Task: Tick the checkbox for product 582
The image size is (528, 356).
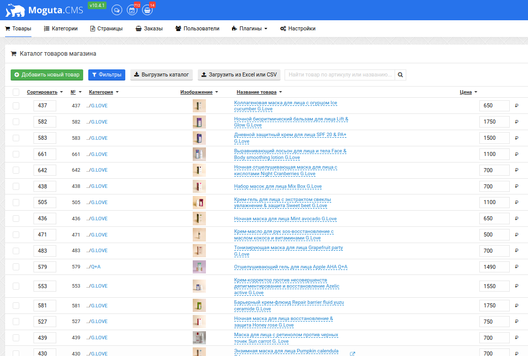Action: tap(16, 122)
